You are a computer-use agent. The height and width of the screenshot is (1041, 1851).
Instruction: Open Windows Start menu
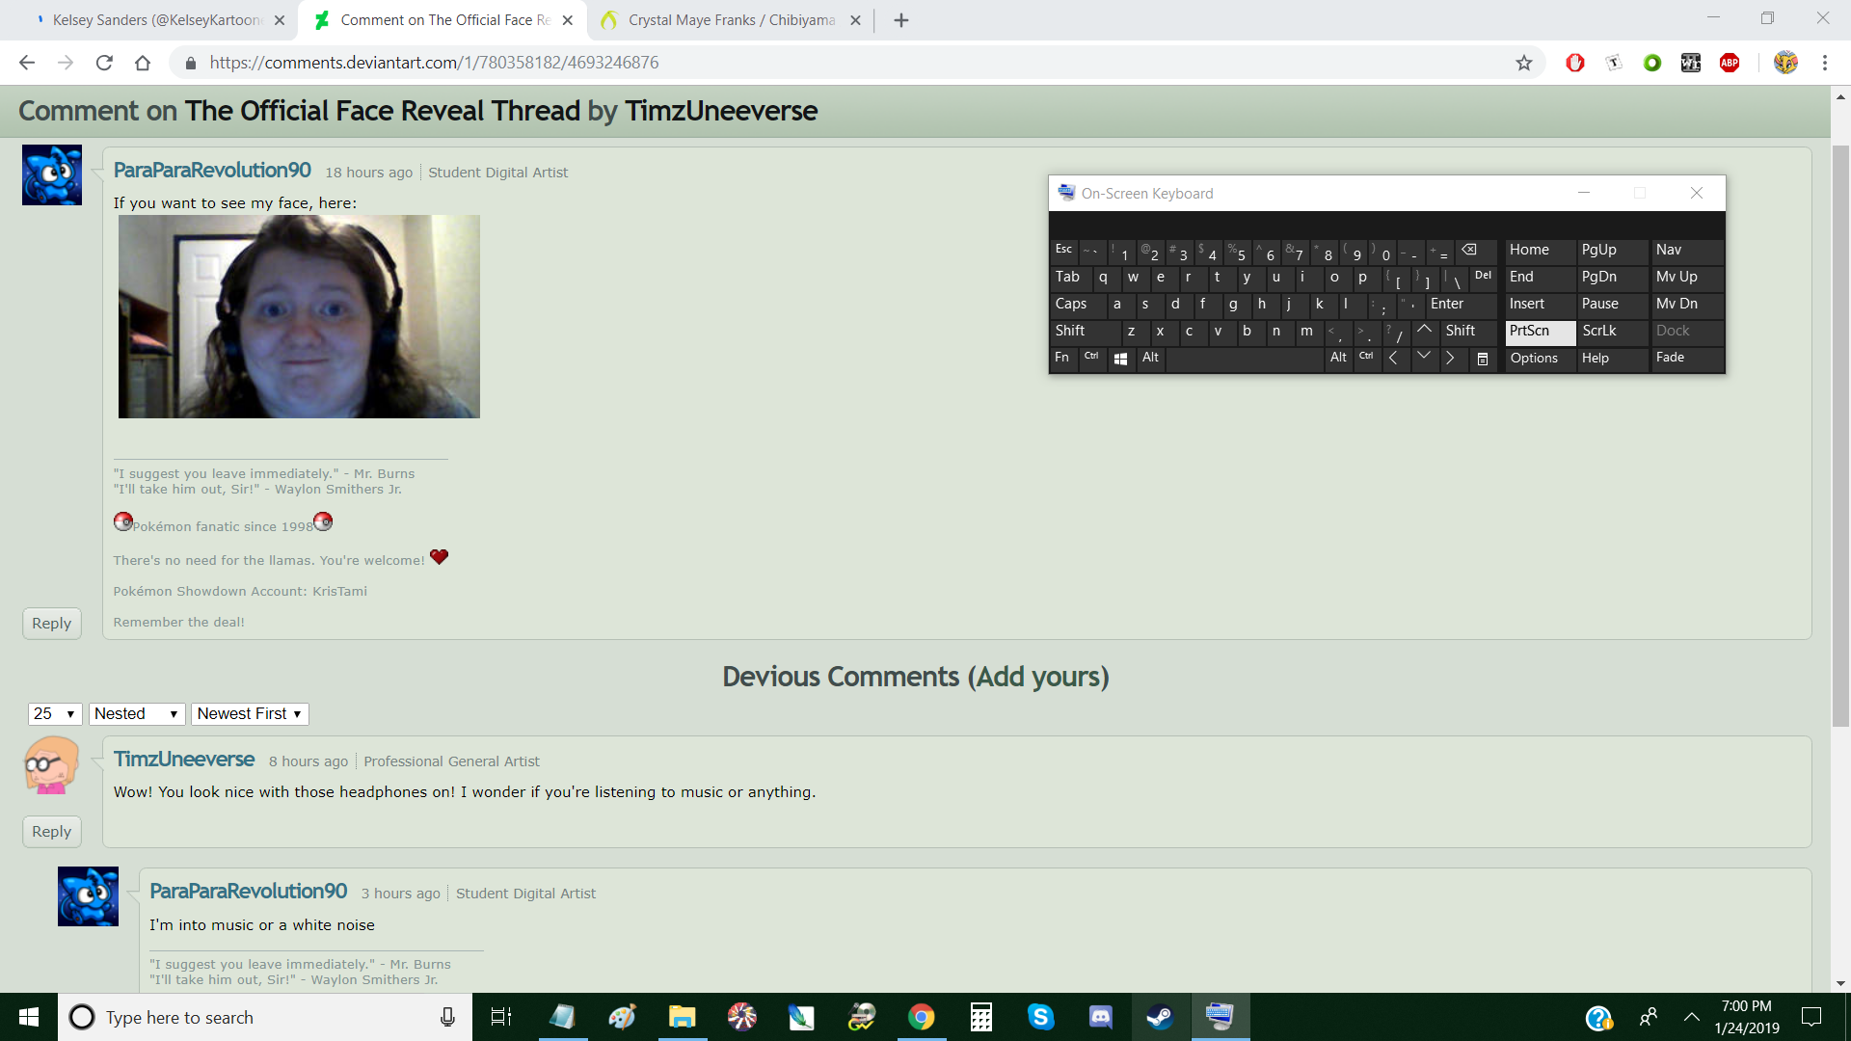29,1017
